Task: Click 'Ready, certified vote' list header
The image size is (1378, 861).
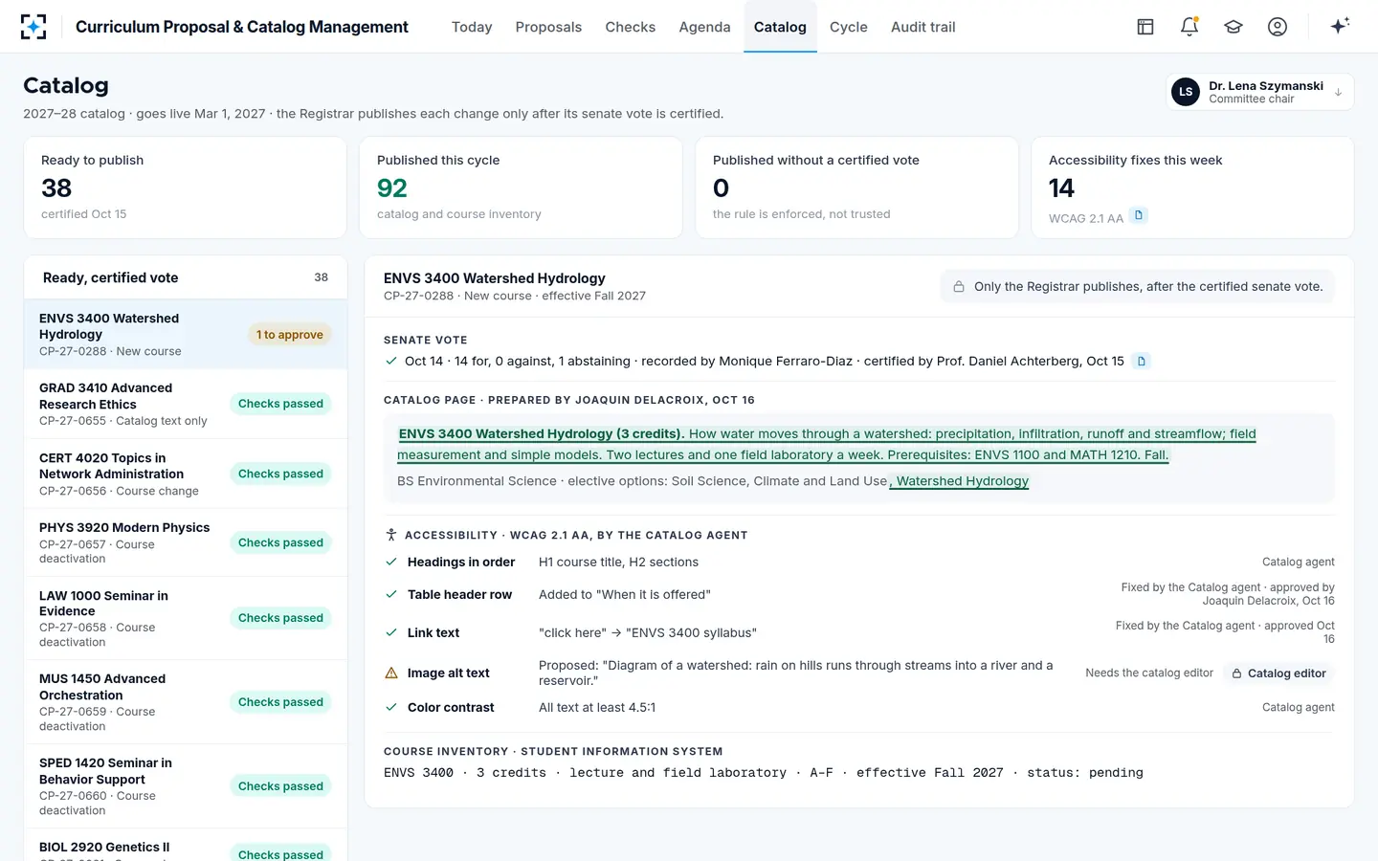Action: pyautogui.click(x=186, y=277)
